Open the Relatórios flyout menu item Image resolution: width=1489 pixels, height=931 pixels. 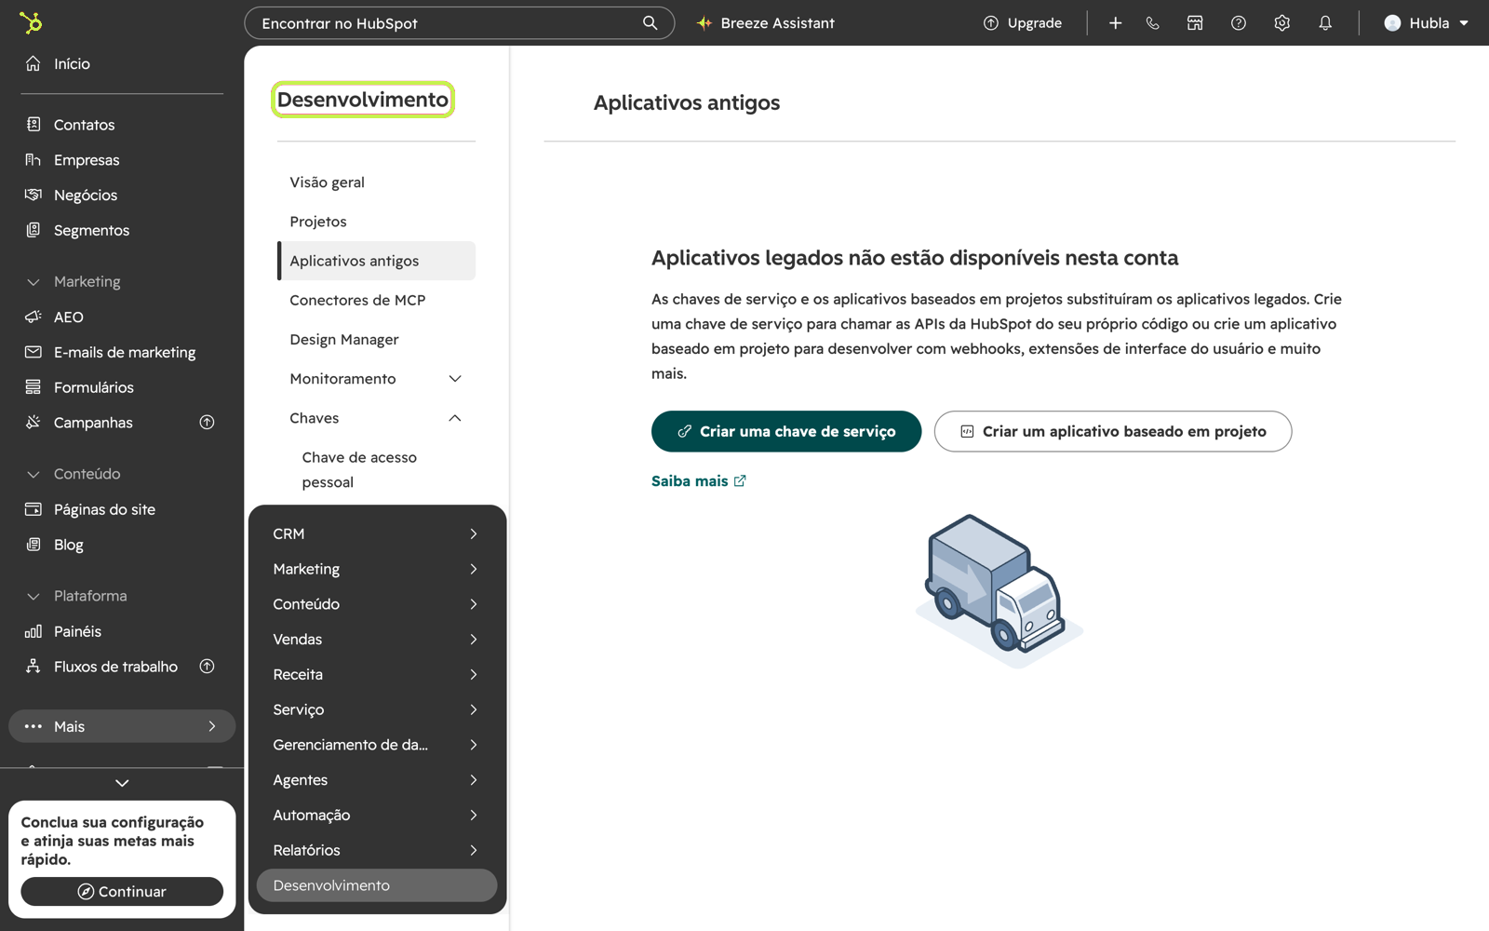point(377,850)
